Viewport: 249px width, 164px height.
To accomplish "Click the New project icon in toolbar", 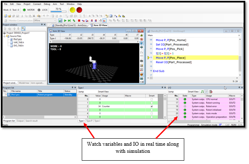I will (x=5, y=16).
